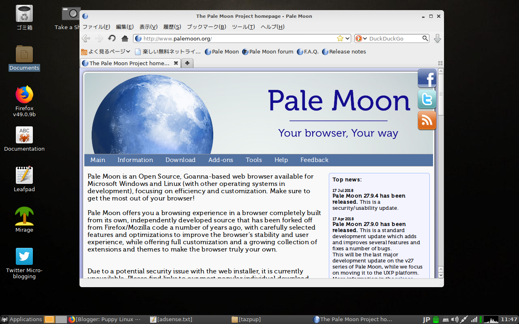Image resolution: width=519 pixels, height=324 pixels.
Task: Open the Pale Moon forum bookmark
Action: (x=268, y=52)
